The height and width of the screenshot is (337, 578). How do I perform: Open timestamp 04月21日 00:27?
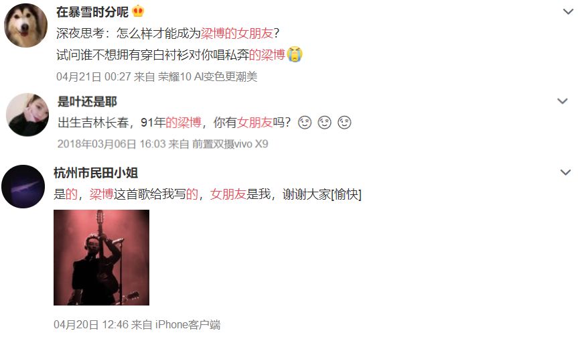click(x=94, y=76)
